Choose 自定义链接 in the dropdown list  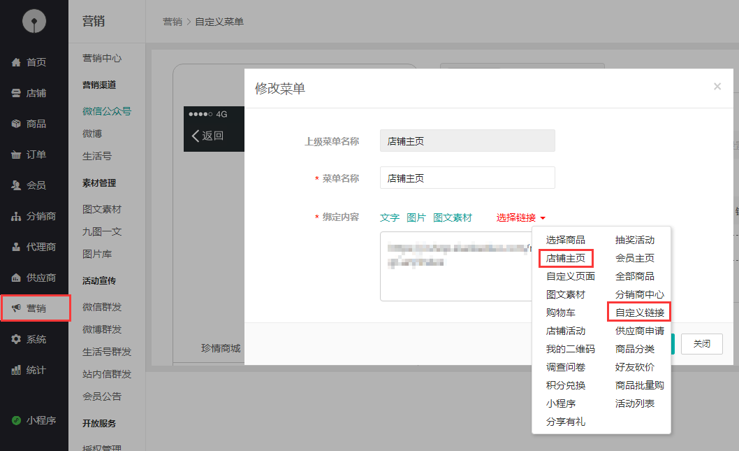click(639, 313)
